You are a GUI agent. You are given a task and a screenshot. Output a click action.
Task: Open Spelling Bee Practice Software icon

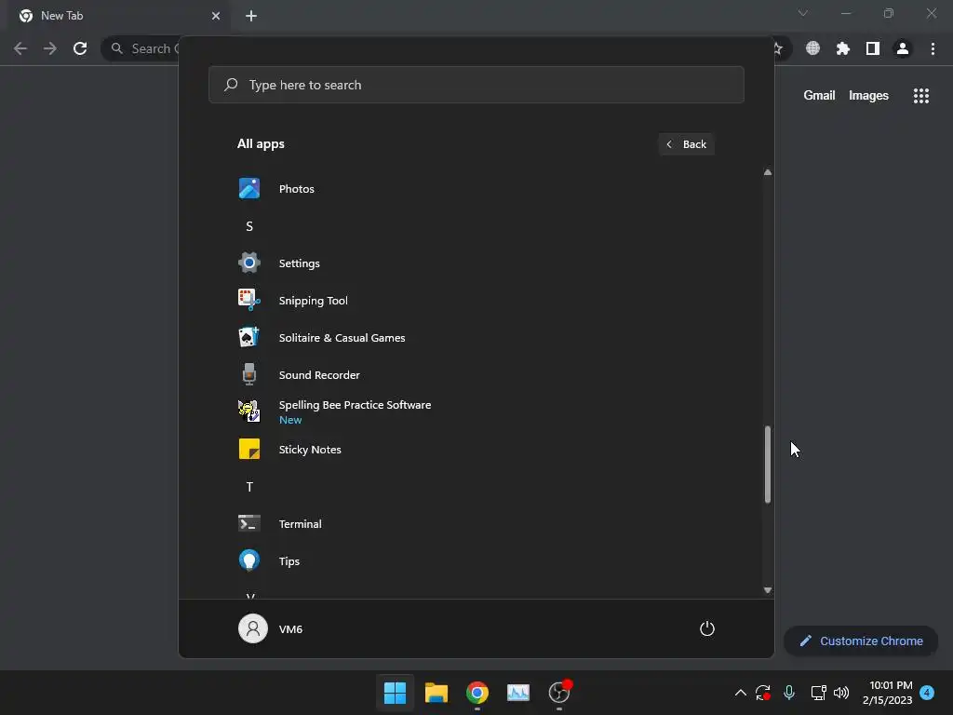pos(249,411)
